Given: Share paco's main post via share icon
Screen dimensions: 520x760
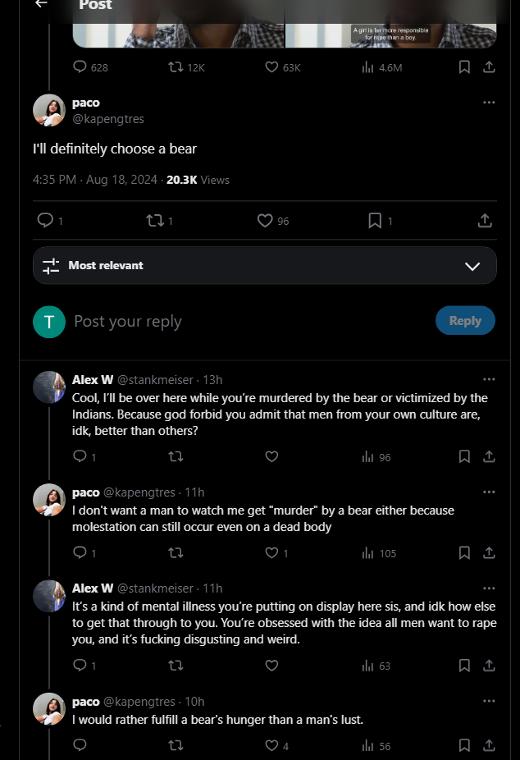Looking at the screenshot, I should (485, 221).
